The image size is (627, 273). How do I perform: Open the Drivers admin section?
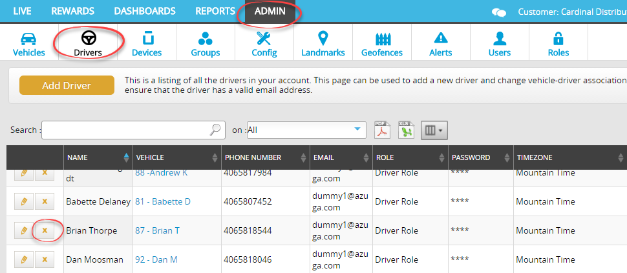click(88, 43)
